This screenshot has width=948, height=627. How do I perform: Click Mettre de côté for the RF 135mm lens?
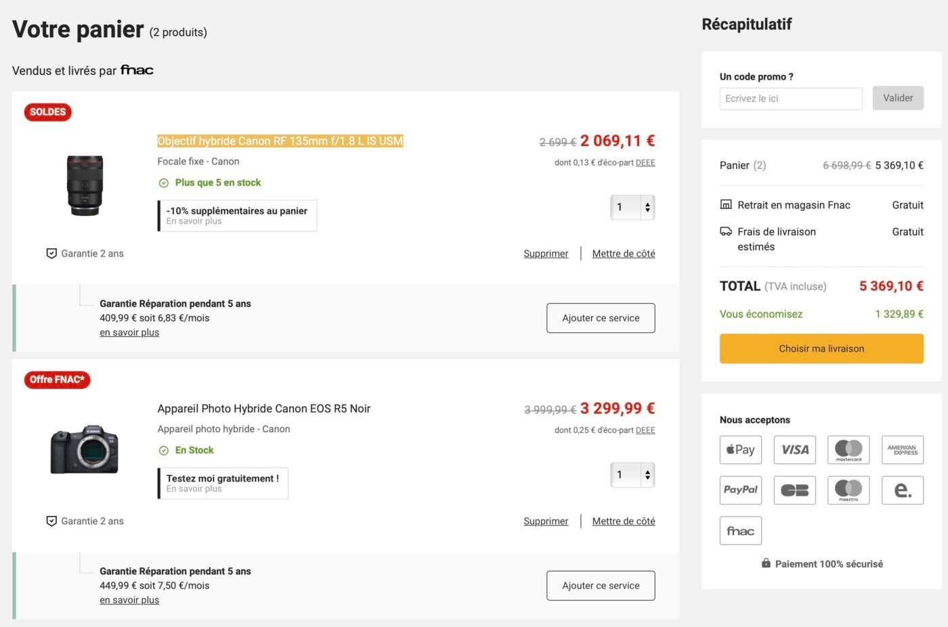coord(624,254)
